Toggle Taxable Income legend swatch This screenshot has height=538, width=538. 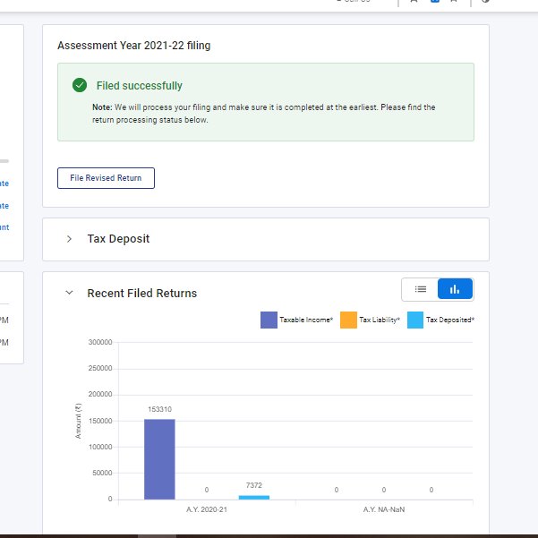(x=269, y=320)
